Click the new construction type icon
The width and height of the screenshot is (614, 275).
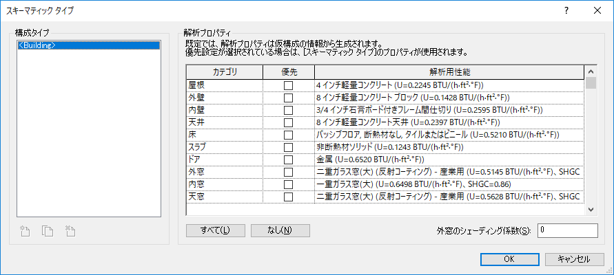[25, 231]
